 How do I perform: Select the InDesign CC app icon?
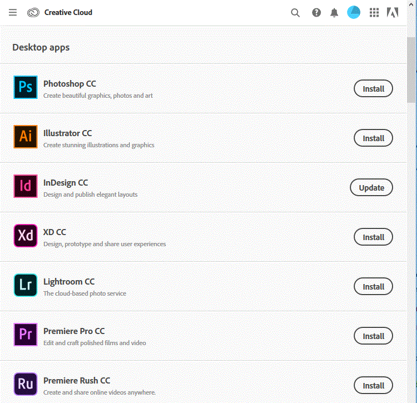tap(26, 187)
